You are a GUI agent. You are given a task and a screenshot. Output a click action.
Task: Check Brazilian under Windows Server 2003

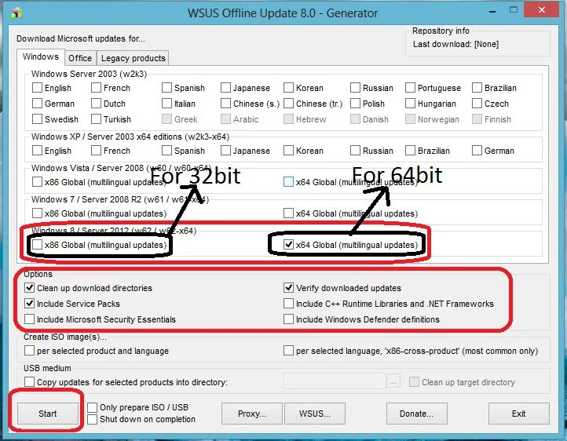click(477, 88)
